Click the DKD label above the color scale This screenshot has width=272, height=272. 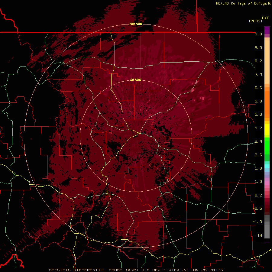click(266, 18)
